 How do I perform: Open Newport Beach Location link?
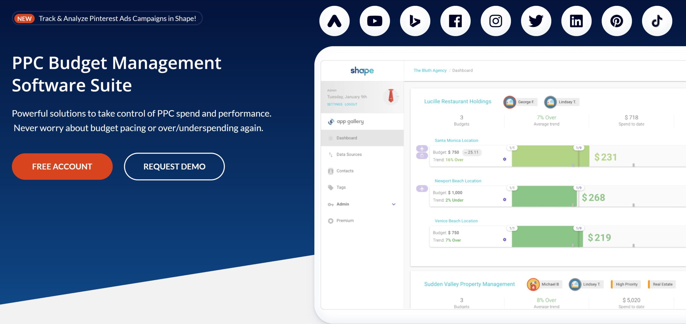(458, 181)
